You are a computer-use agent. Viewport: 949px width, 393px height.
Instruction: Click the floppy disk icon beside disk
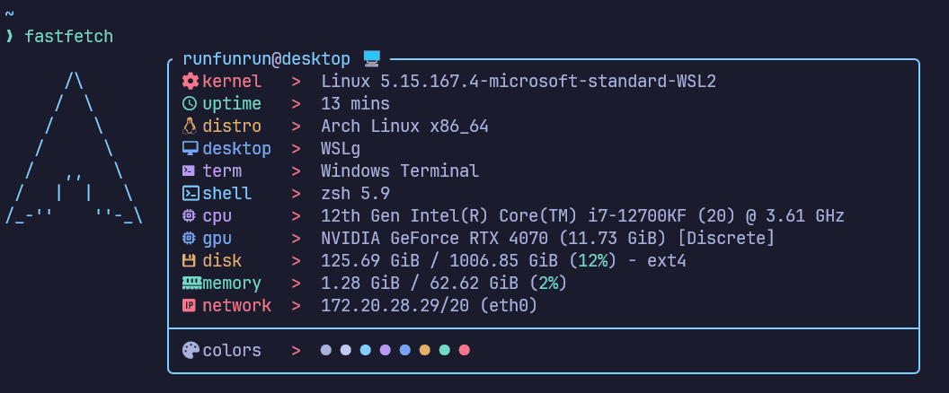pos(189,260)
